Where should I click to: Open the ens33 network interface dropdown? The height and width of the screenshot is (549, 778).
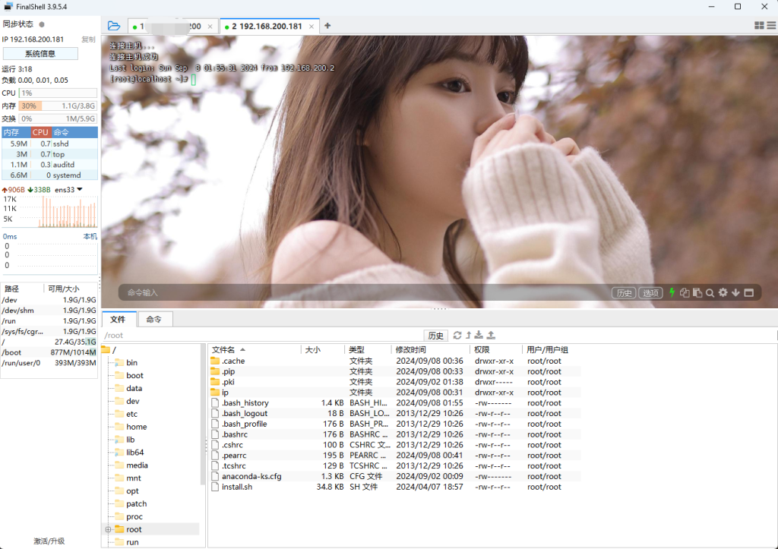click(x=68, y=189)
